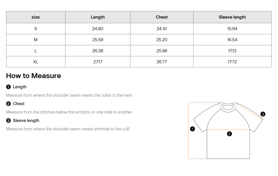
Task: Click marker 1 on the shirt diagram
Action: click(192, 129)
